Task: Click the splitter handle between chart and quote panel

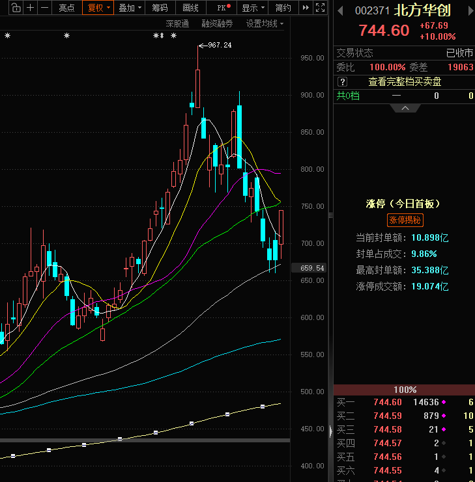Action: [x=330, y=215]
